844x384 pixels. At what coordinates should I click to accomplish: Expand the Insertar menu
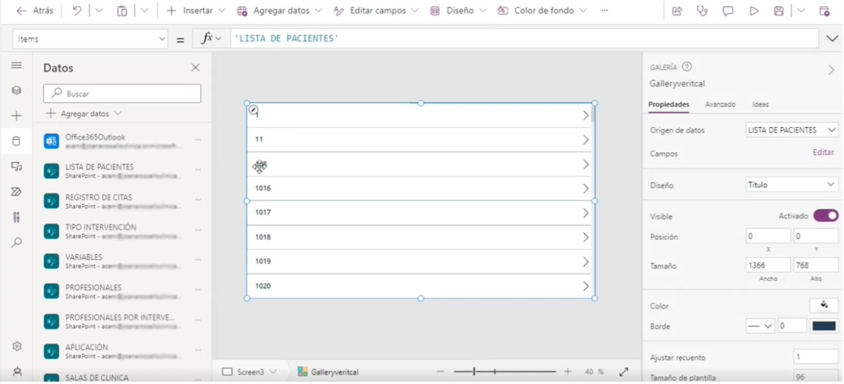pos(194,10)
